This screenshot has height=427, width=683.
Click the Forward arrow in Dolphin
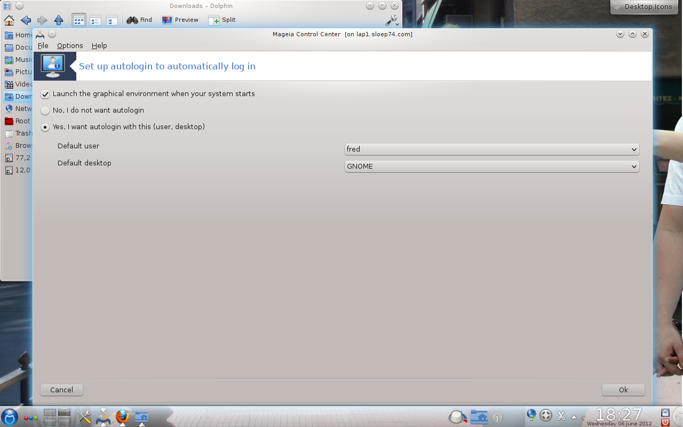click(42, 20)
